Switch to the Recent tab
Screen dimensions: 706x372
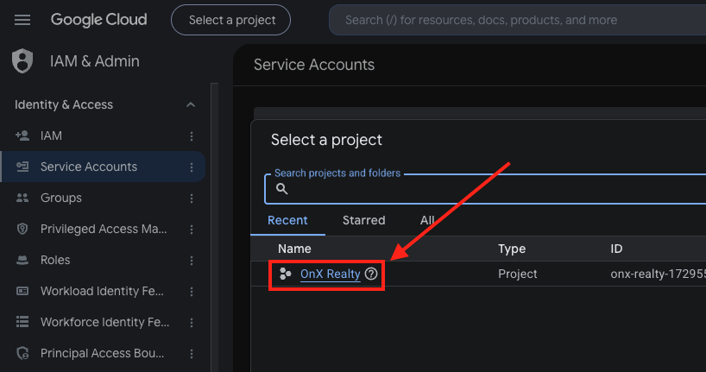click(287, 220)
